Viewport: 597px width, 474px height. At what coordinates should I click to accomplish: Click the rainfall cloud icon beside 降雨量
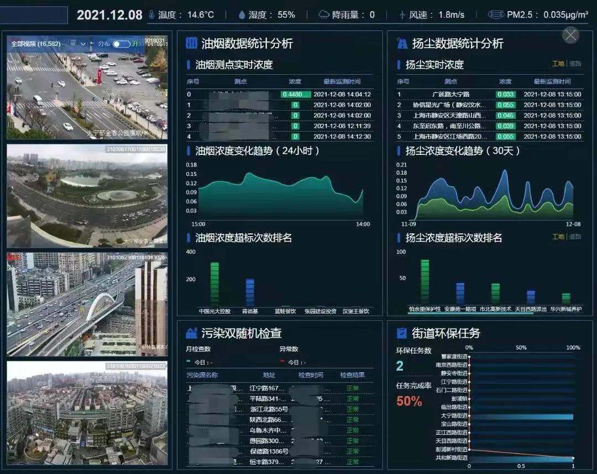(x=324, y=15)
